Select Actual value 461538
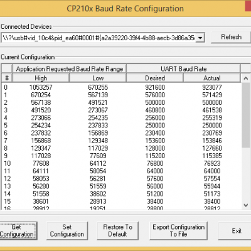 (212, 110)
